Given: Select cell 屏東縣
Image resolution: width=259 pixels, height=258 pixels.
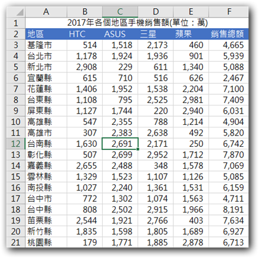Looking at the screenshot, I should [x=46, y=111].
